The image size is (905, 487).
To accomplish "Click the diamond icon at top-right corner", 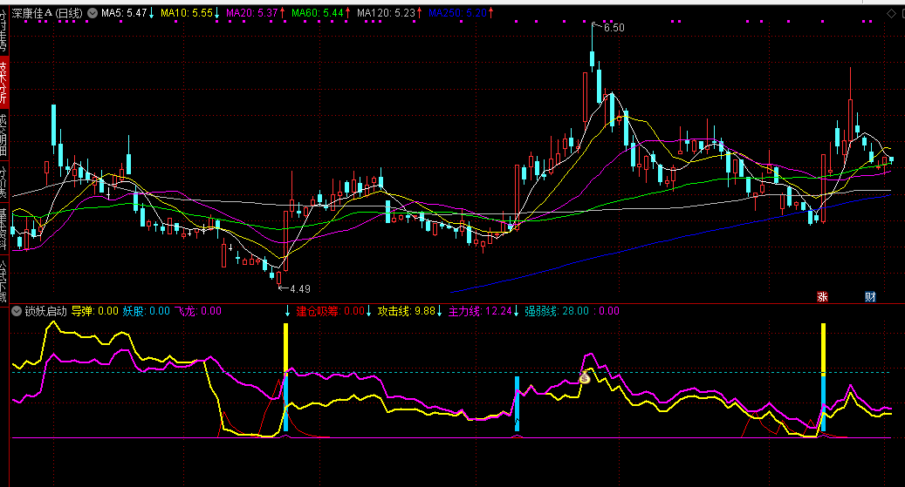I will [x=891, y=14].
